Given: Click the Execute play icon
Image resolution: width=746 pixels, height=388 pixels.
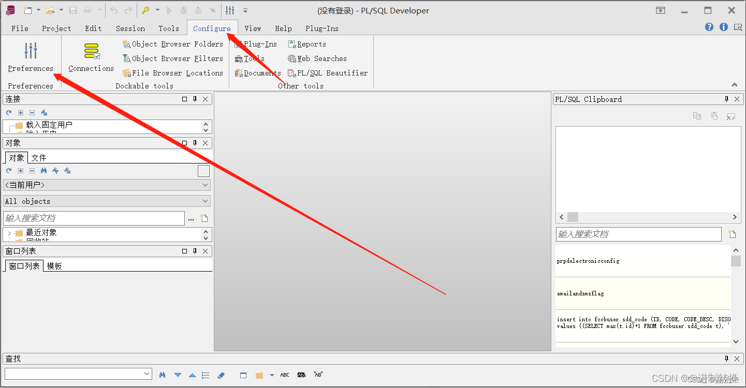Looking at the screenshot, I should [169, 10].
